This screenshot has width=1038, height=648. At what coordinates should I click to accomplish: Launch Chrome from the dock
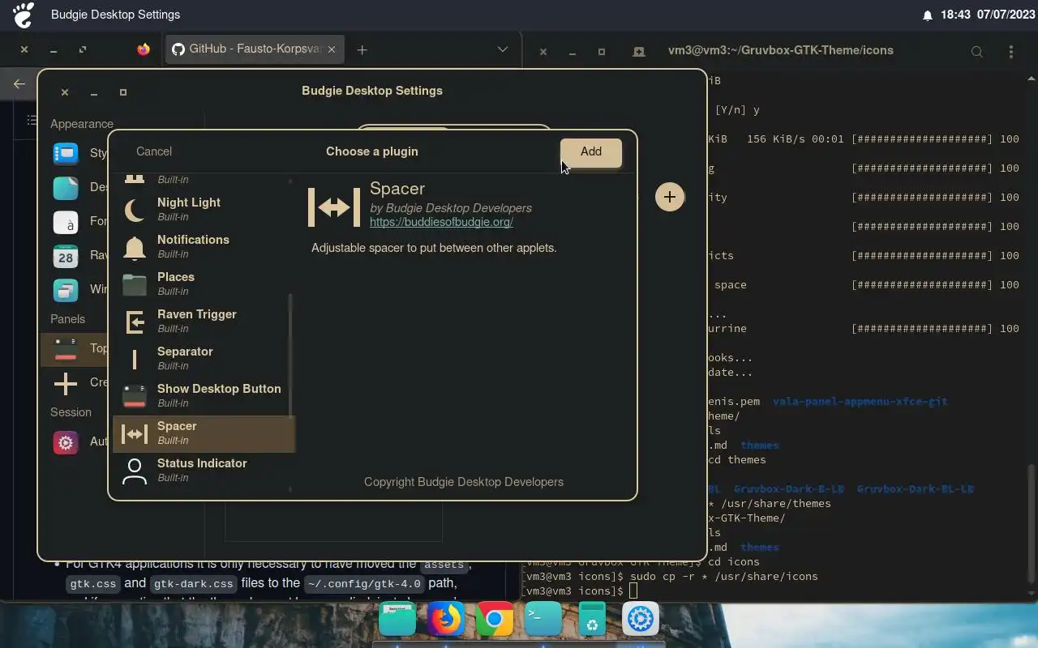point(494,620)
